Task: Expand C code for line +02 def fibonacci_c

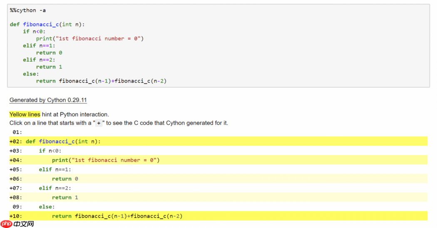Action: [x=218, y=141]
